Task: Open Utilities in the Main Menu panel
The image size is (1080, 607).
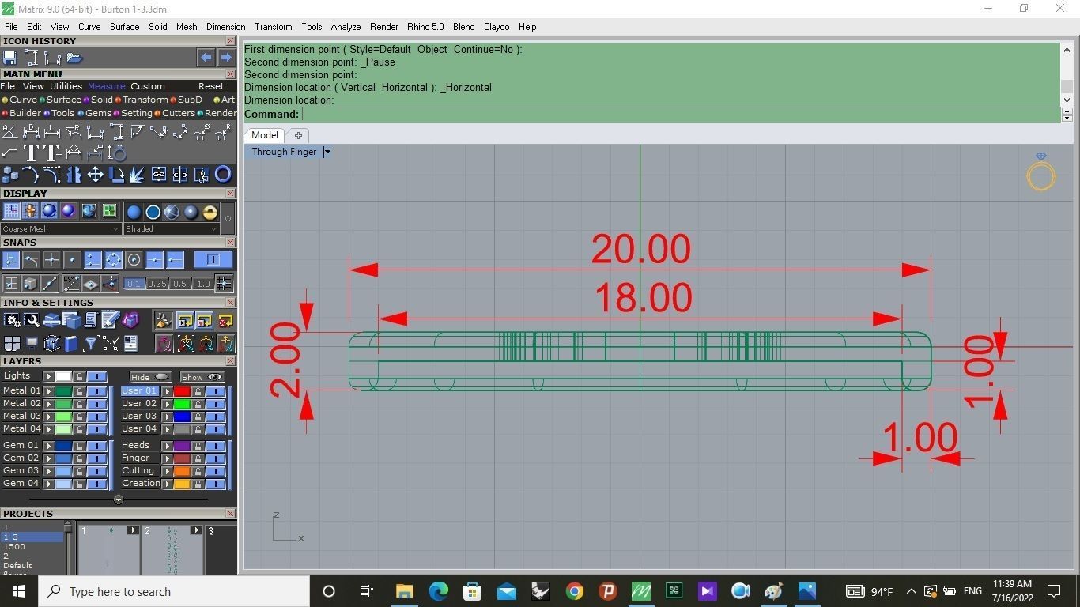Action: click(66, 86)
